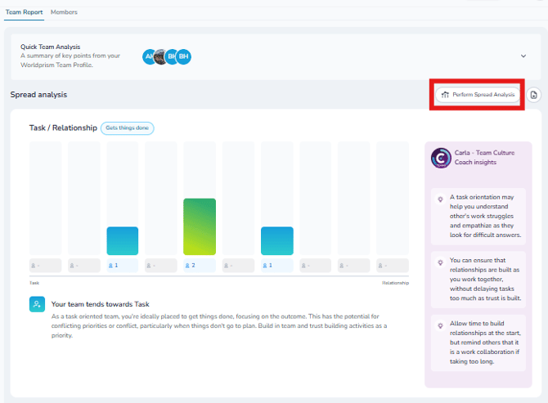Open the Team Report tab

click(x=22, y=12)
